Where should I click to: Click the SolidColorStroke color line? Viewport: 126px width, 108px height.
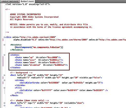click(x=61, y=83)
